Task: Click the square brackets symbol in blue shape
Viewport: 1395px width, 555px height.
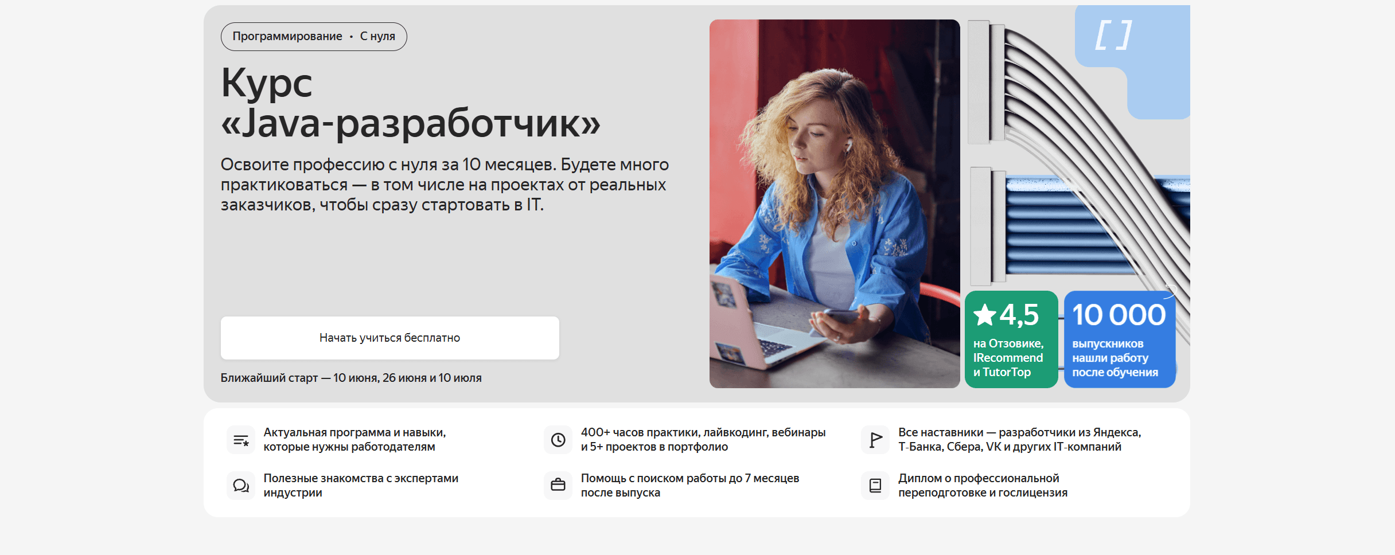Action: pyautogui.click(x=1113, y=36)
